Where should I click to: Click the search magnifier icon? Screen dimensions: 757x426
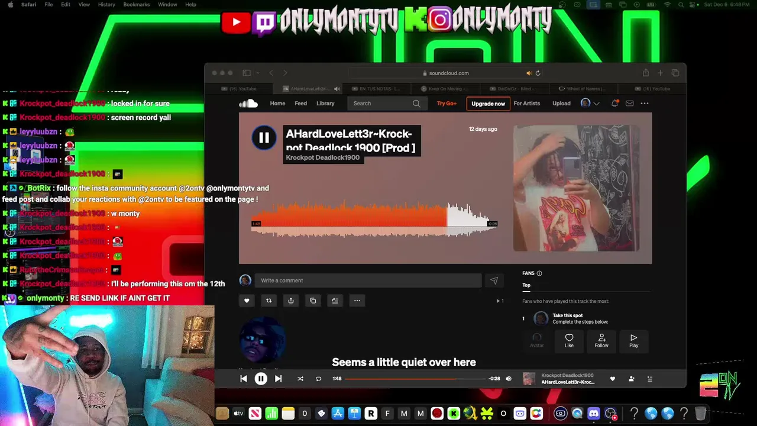(x=416, y=104)
